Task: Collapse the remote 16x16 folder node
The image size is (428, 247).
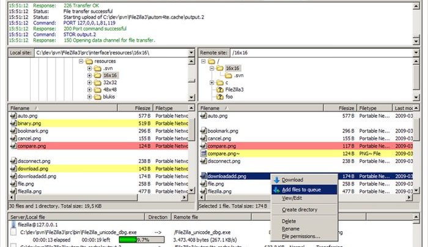Action: (x=212, y=68)
